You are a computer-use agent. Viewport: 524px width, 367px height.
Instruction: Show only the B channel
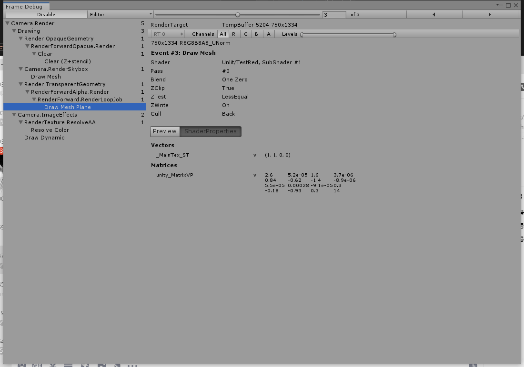(x=256, y=34)
